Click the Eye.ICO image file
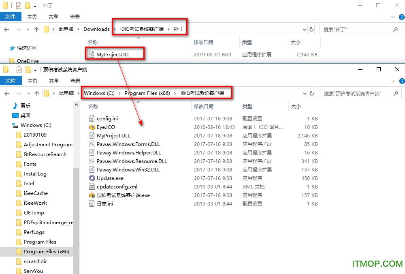 point(106,127)
